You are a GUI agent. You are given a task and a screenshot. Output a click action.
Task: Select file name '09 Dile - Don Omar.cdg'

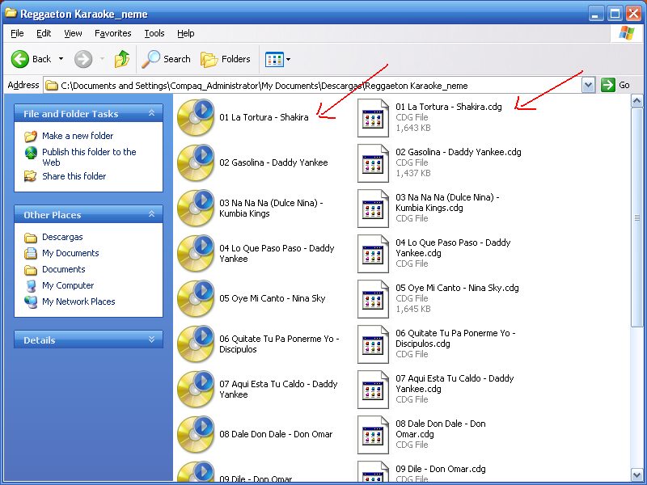pyautogui.click(x=441, y=469)
